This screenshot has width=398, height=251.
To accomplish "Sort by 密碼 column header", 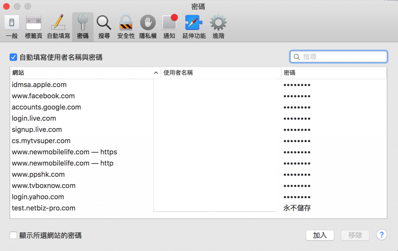I will click(x=333, y=73).
